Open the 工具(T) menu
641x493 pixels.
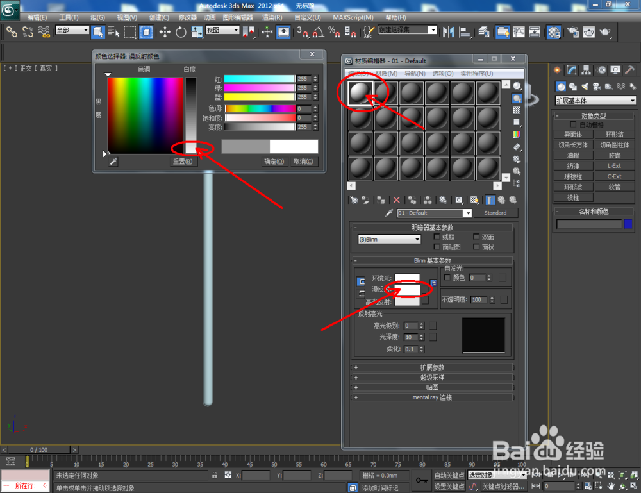point(69,17)
